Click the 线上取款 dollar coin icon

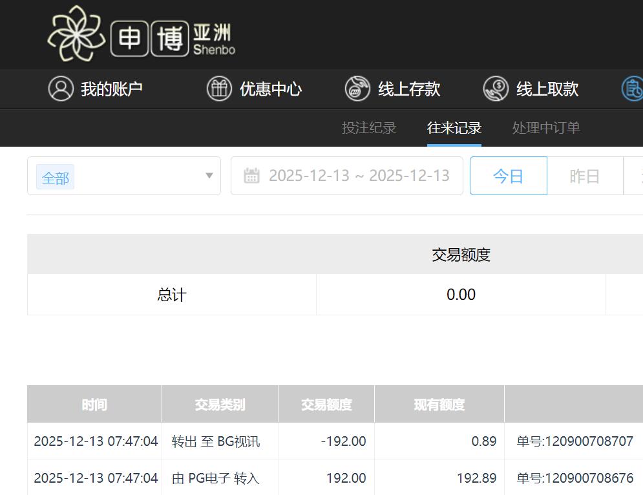[496, 89]
